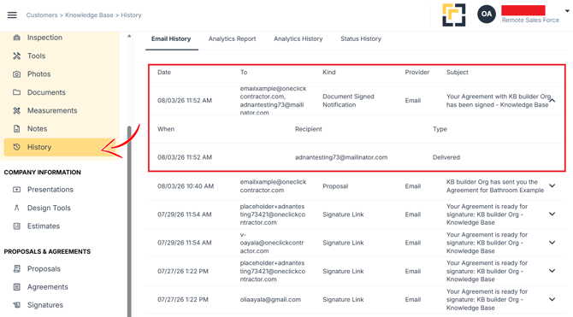The height and width of the screenshot is (317, 573).
Task: Click the company logo in header
Action: 454,15
